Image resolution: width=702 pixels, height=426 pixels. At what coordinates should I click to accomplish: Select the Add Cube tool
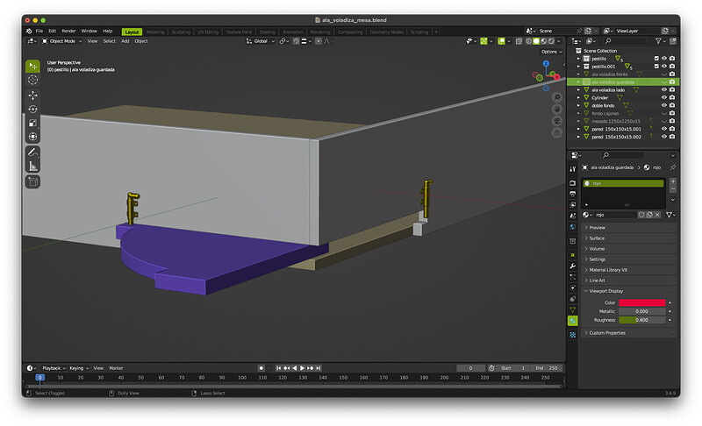pos(32,182)
